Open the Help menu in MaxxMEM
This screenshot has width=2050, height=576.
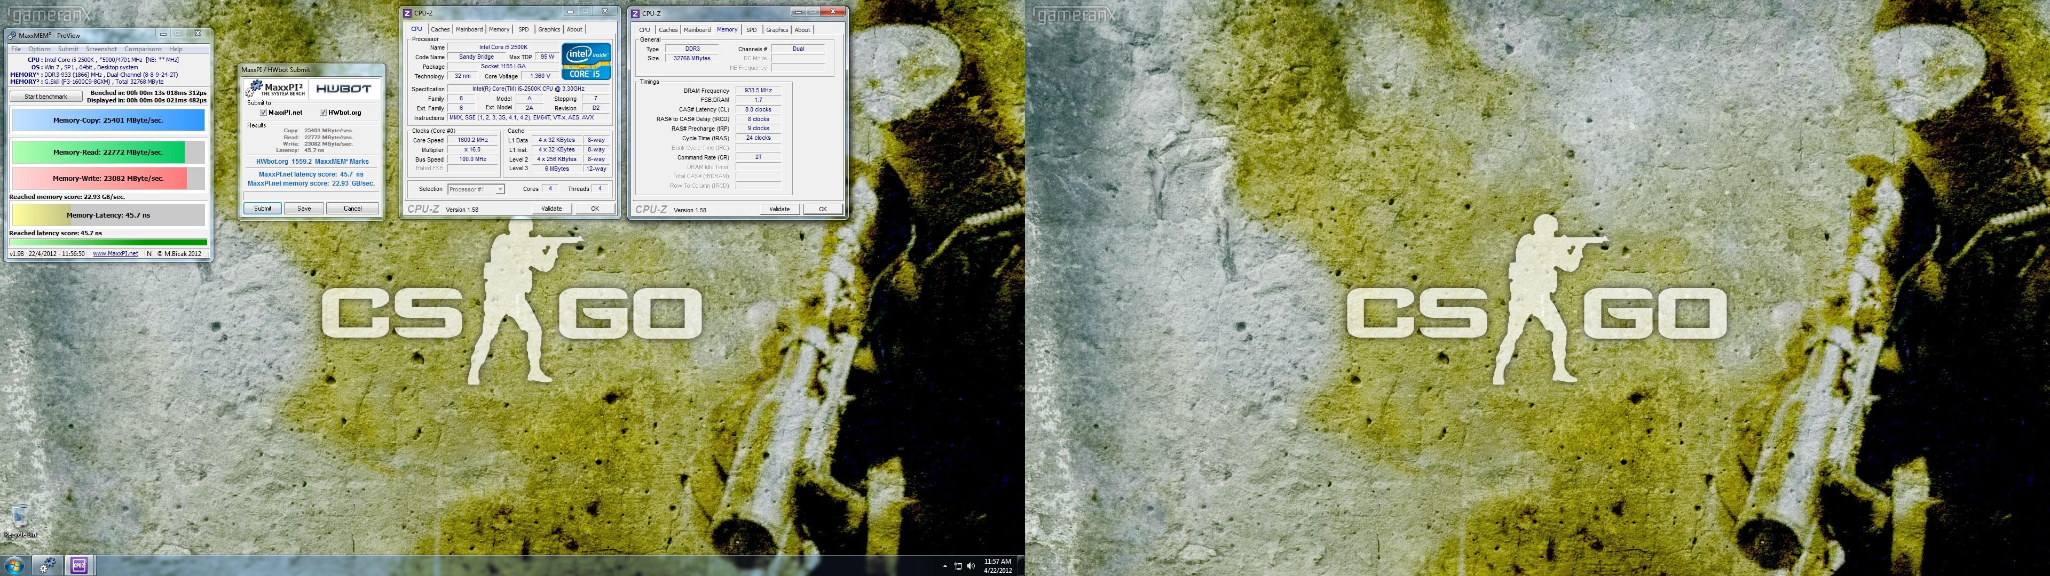(176, 49)
